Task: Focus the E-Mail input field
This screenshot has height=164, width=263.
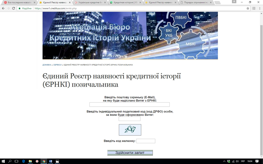Action: click(x=129, y=105)
